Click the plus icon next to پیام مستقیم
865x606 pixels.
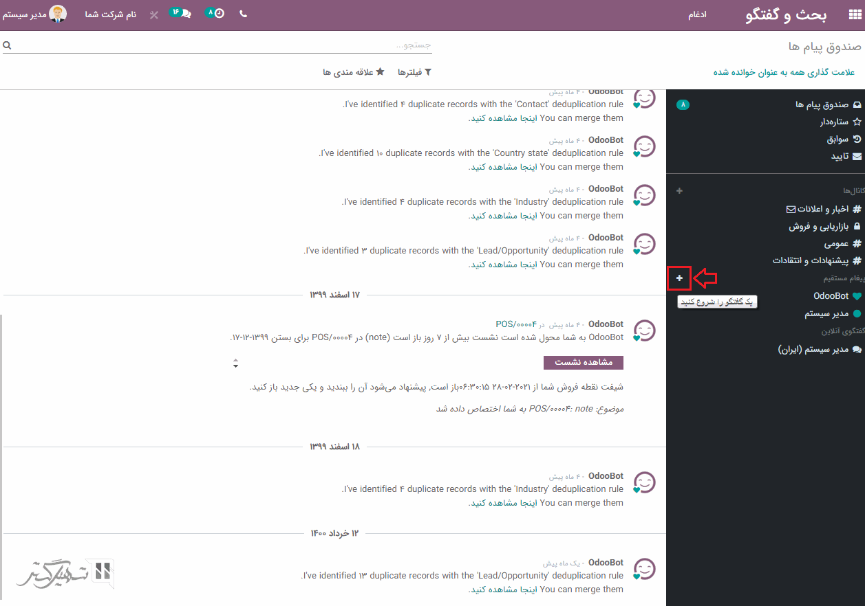coord(679,278)
